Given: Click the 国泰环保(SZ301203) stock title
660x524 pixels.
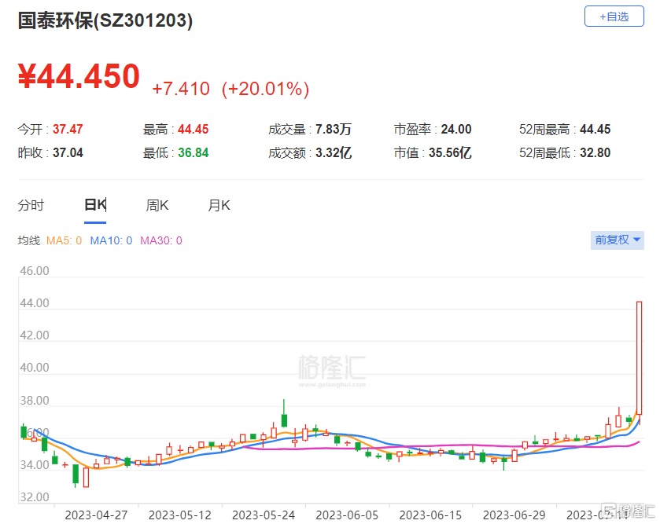Looking at the screenshot, I should click(105, 21).
